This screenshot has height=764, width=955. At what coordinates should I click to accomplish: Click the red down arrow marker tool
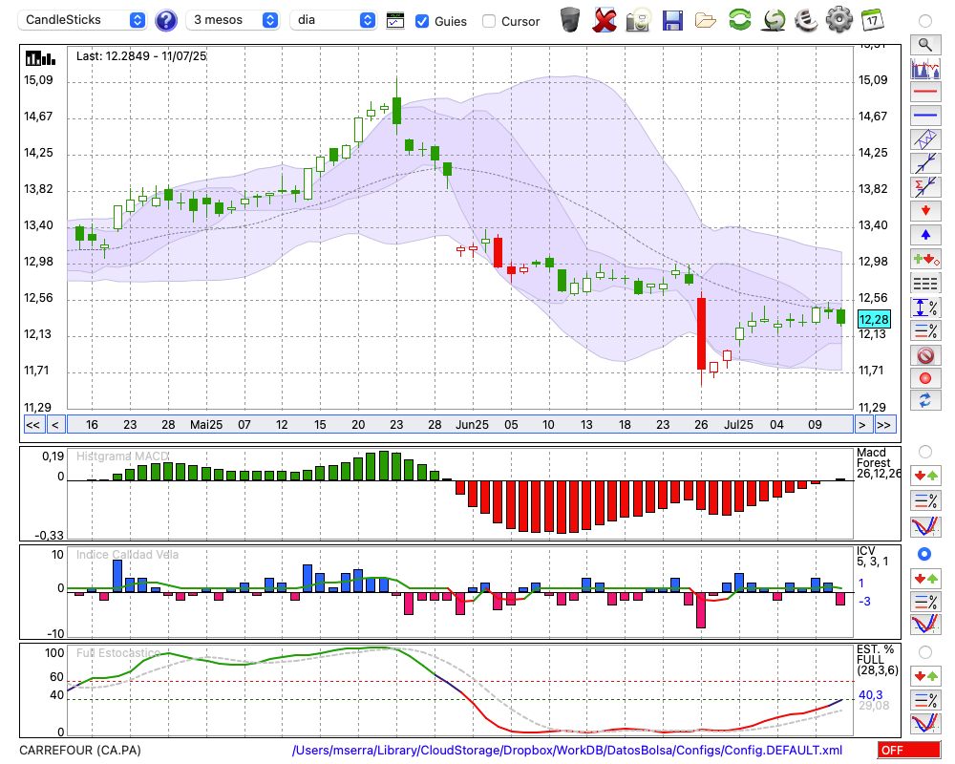coord(925,211)
